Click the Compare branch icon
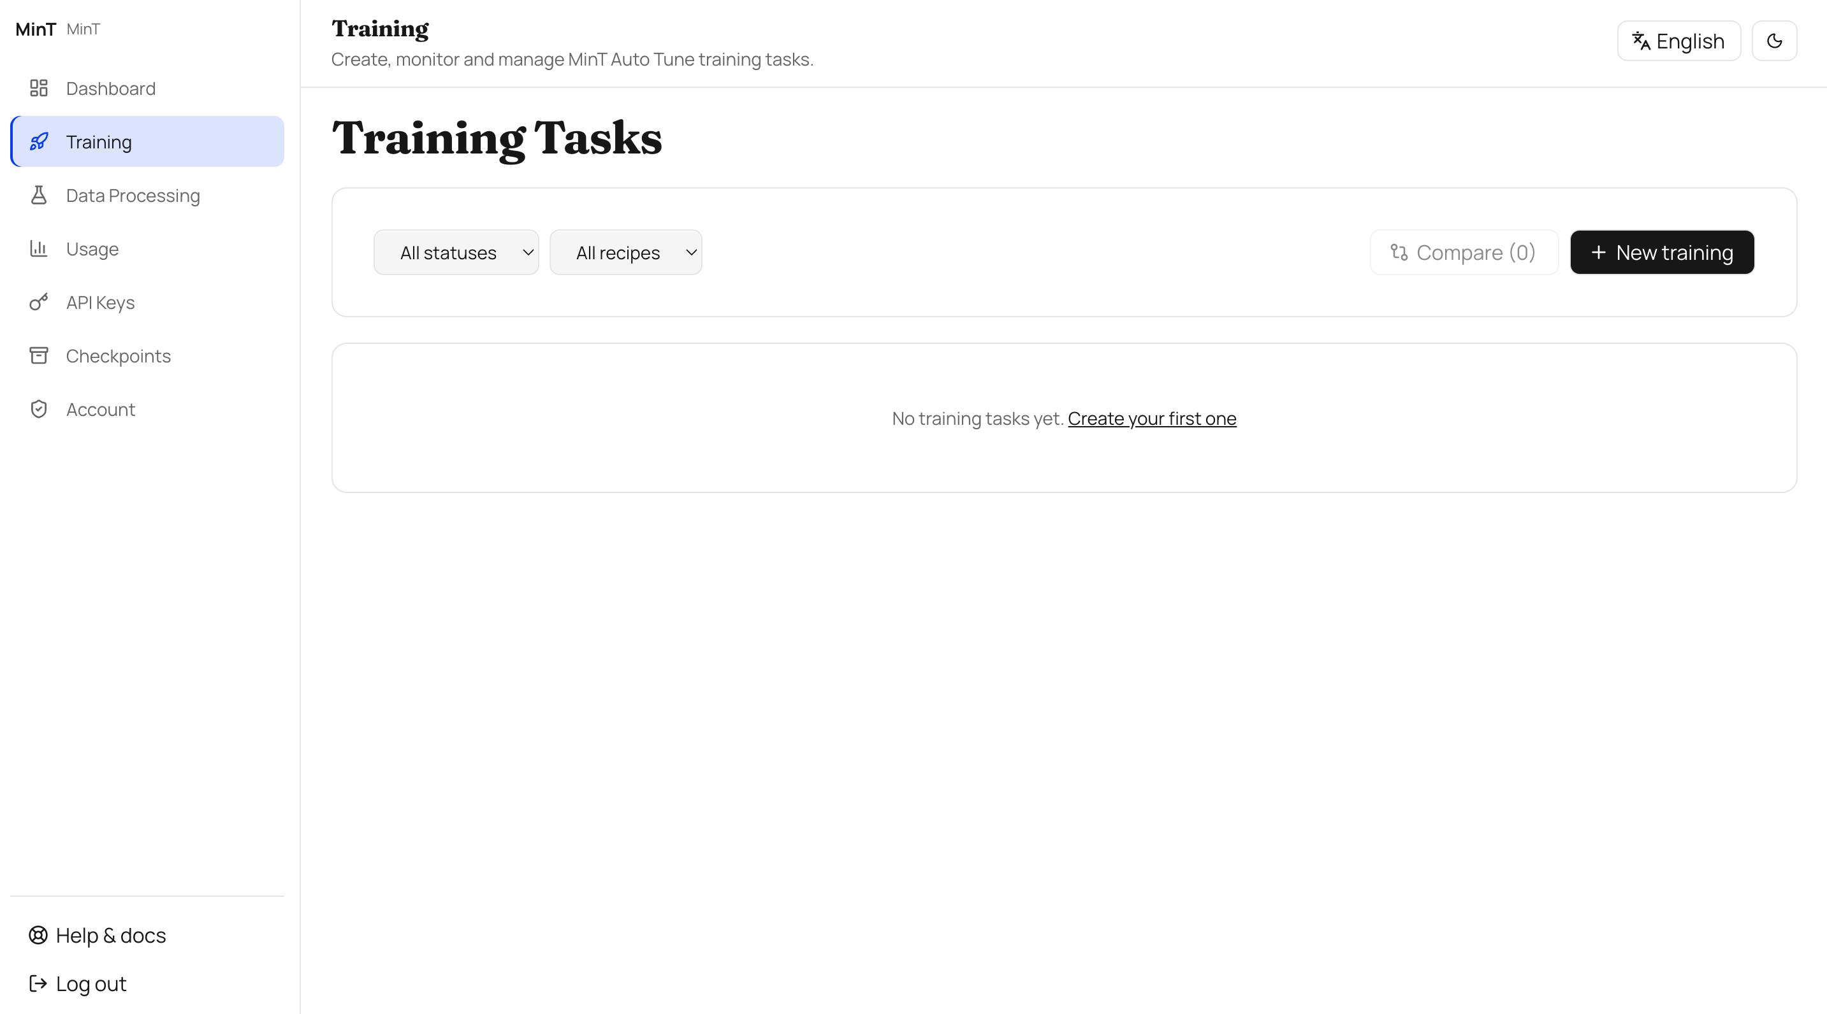 (x=1399, y=252)
